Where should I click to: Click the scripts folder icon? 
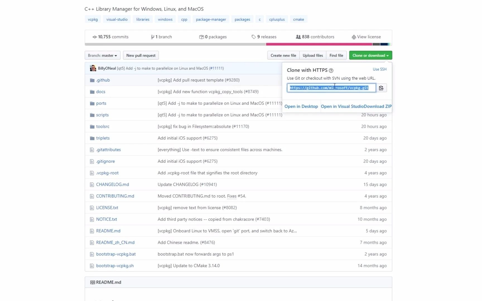coord(92,115)
